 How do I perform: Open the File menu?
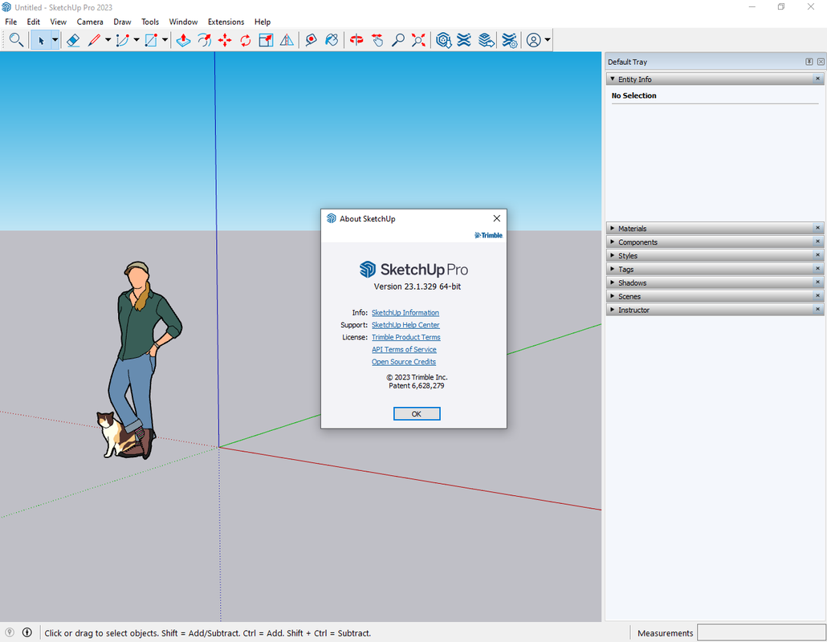[x=10, y=22]
